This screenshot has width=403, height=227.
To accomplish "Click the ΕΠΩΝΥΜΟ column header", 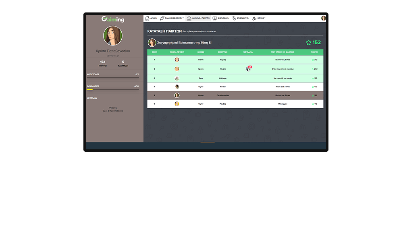I will click(x=223, y=52).
